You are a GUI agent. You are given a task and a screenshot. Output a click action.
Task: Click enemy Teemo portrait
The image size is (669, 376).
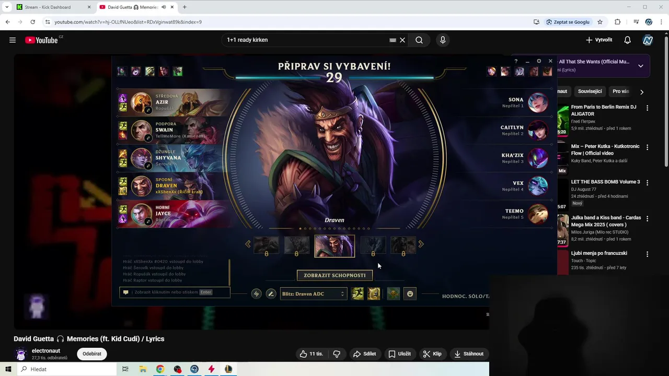point(538,214)
